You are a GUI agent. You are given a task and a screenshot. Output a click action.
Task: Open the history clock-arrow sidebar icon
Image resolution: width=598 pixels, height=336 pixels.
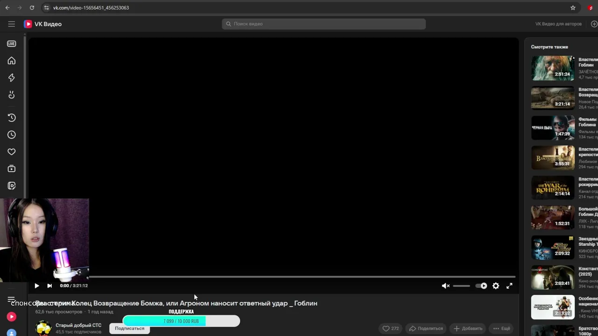pyautogui.click(x=12, y=118)
